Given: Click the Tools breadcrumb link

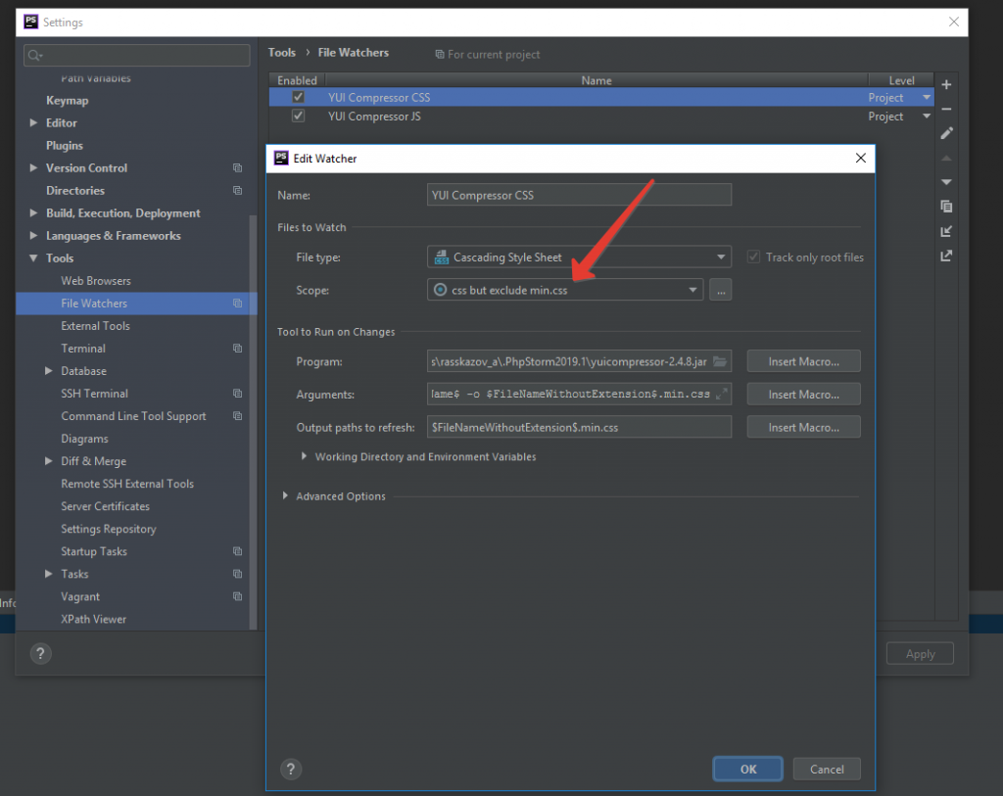Looking at the screenshot, I should pyautogui.click(x=281, y=53).
